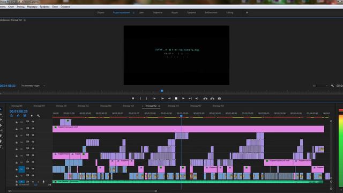Hide track V3 with its eye icon

(x=33, y=162)
